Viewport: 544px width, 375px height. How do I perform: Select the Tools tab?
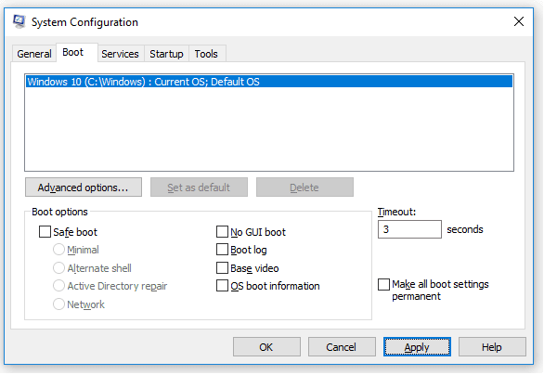(206, 54)
